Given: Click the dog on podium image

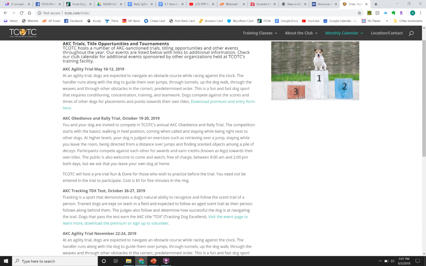Looking at the screenshot, I should tap(315, 71).
